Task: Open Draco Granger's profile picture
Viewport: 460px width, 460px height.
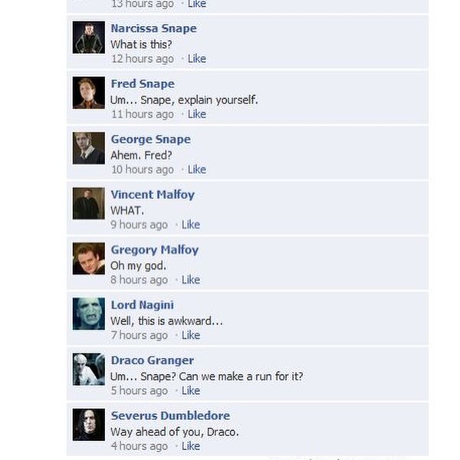Action: coord(89,369)
